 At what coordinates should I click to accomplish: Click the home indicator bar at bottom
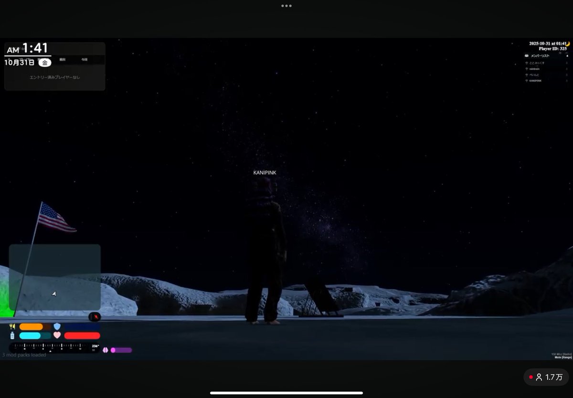(286, 393)
